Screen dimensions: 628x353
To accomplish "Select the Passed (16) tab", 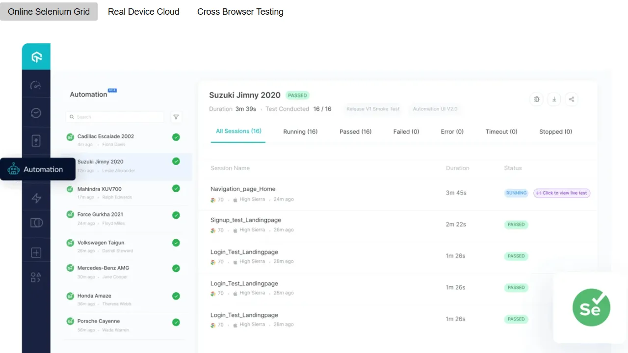I will tap(356, 131).
